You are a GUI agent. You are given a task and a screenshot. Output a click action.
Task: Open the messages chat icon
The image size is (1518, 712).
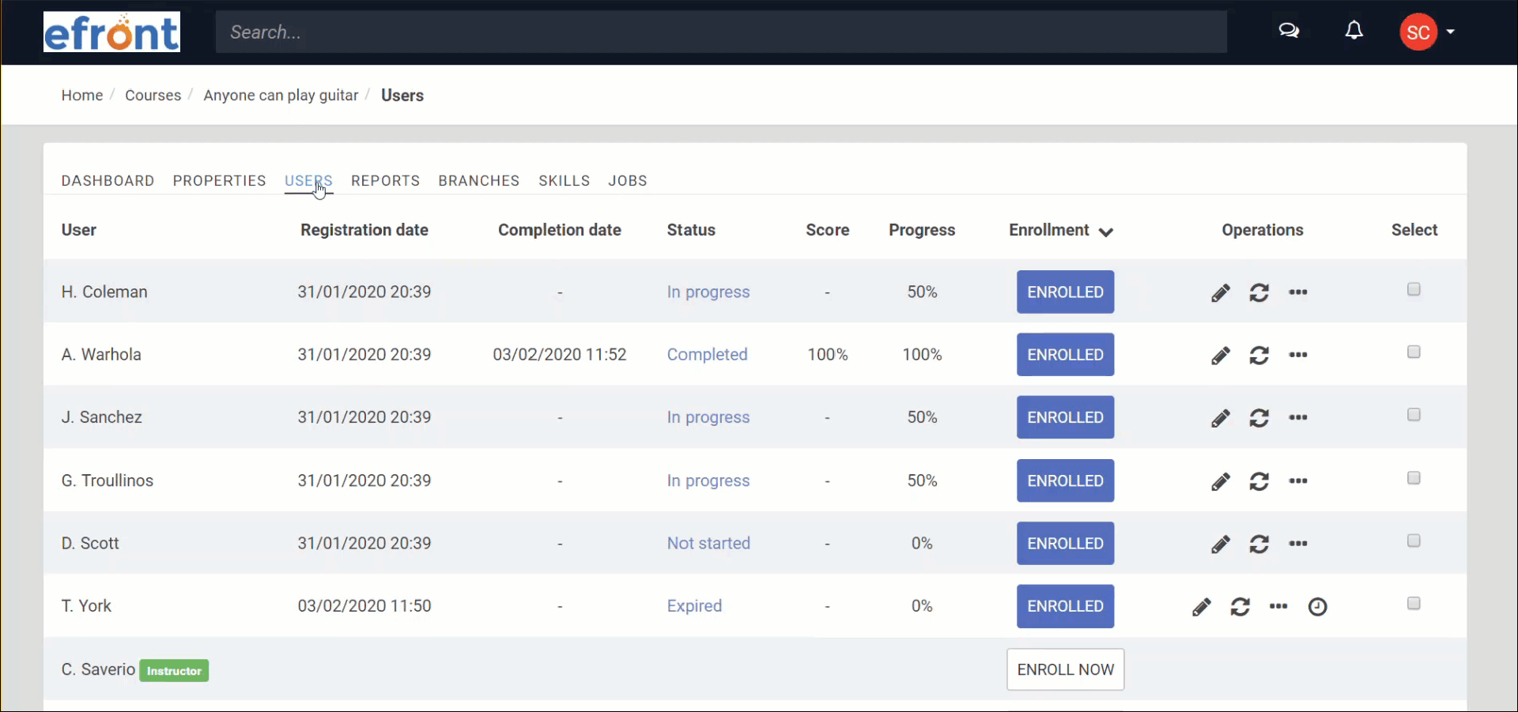click(x=1289, y=31)
